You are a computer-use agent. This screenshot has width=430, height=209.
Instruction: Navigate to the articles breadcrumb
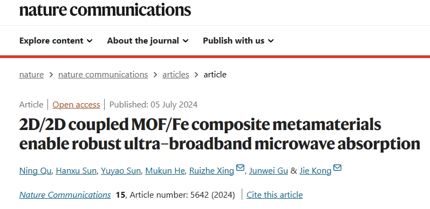click(175, 75)
